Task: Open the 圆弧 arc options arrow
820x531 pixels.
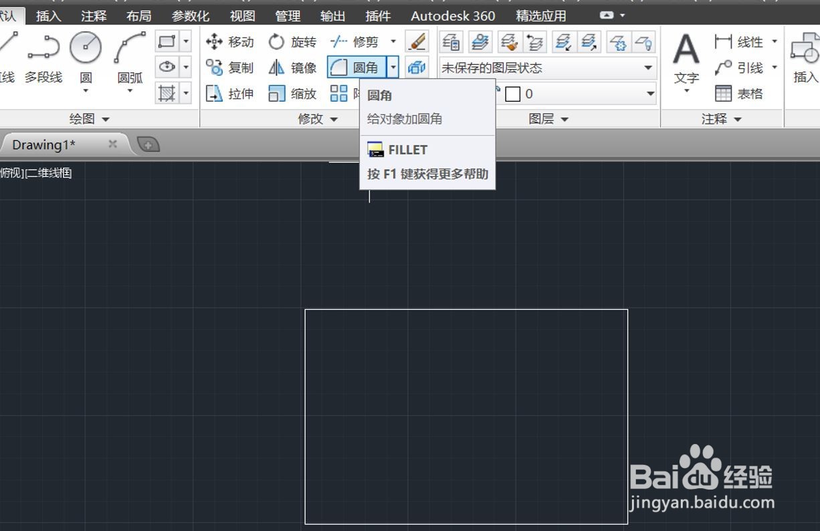Action: [130, 90]
